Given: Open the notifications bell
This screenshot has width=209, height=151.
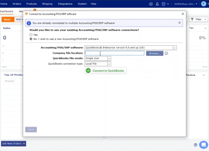Looking at the screenshot, I should tap(157, 4).
